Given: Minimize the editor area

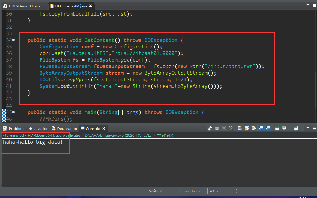Looking at the screenshot, I should (x=308, y=5).
